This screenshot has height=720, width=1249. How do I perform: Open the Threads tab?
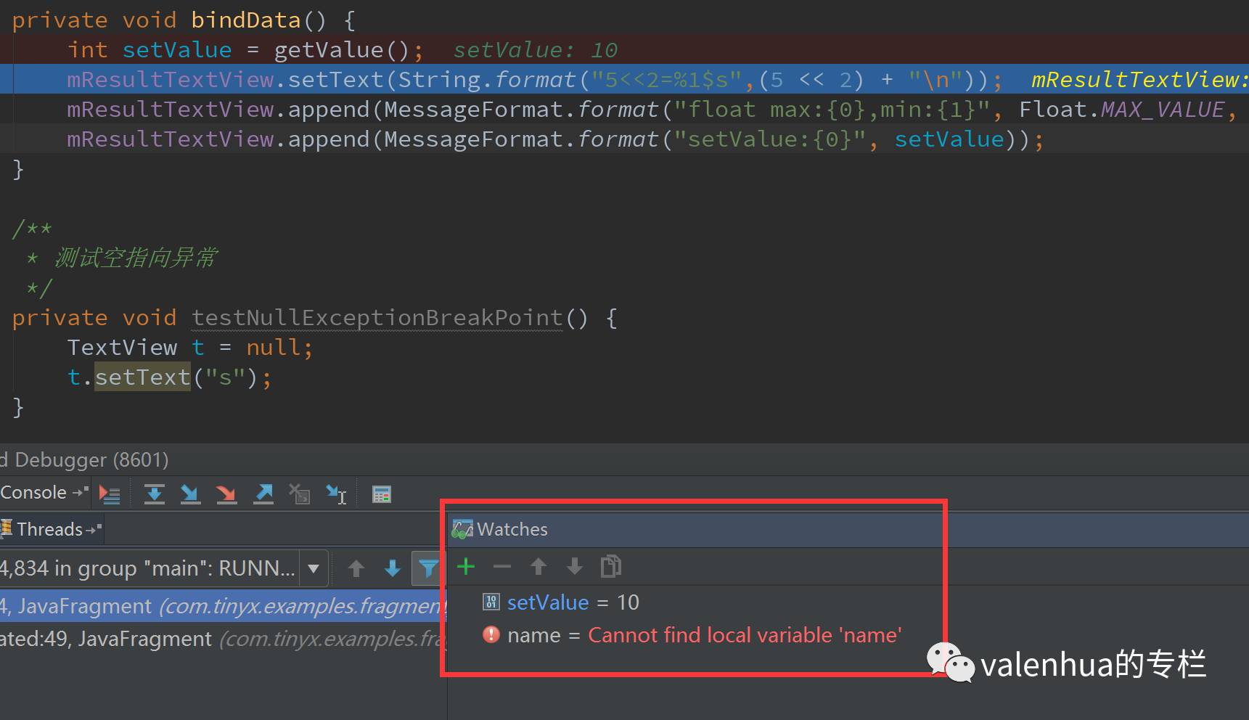[x=49, y=529]
